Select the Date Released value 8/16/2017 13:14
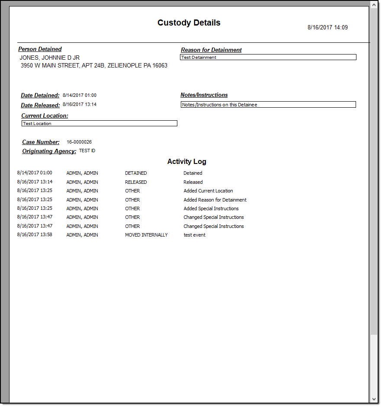 [80, 104]
